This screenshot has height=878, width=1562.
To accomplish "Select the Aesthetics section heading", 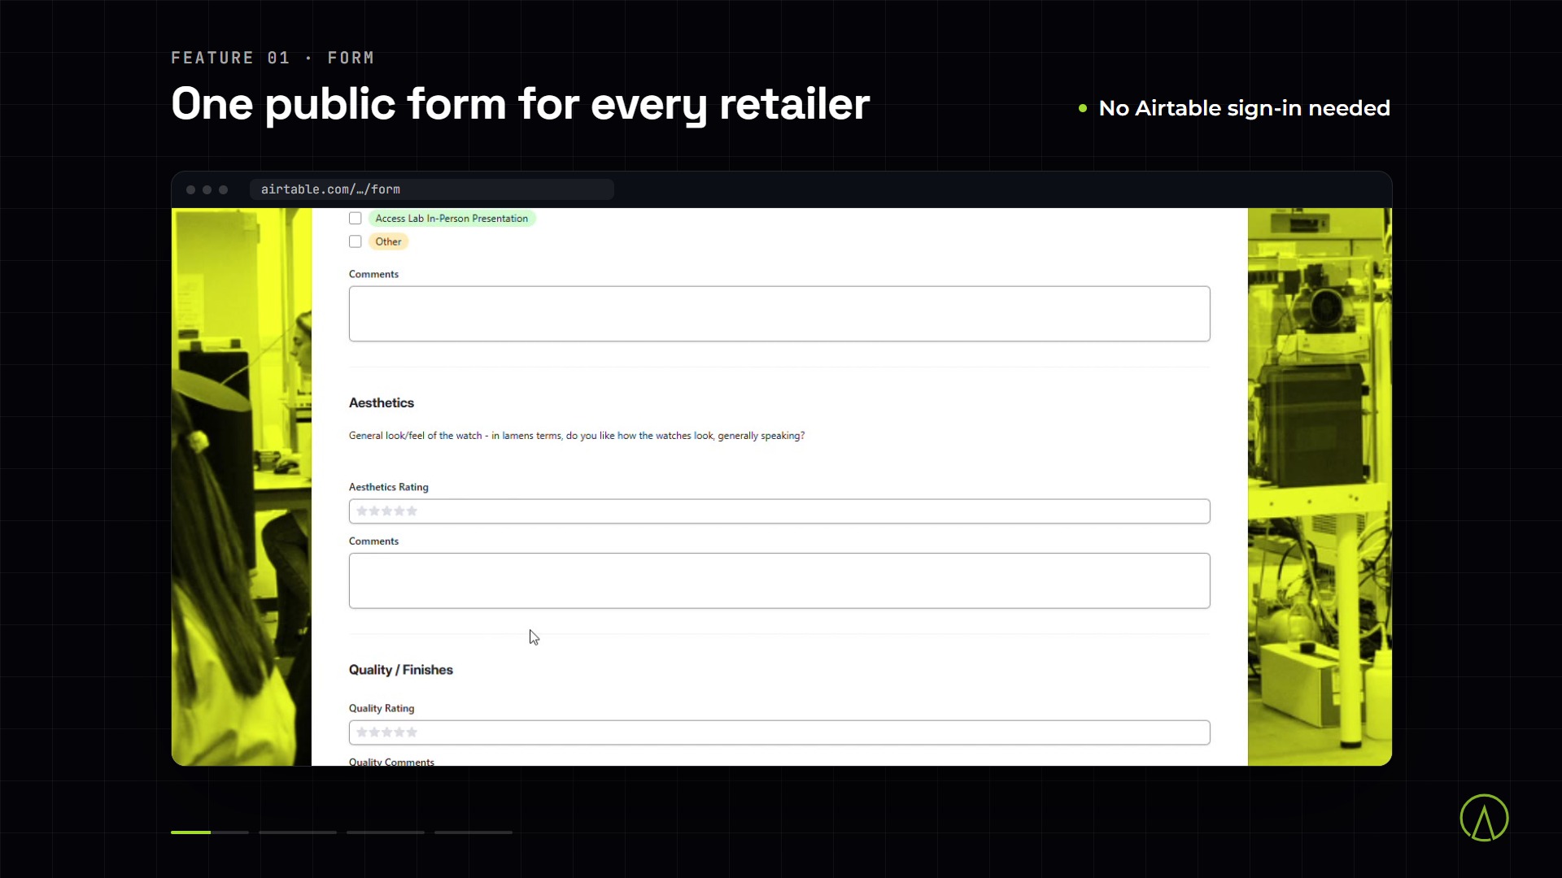I will [382, 402].
